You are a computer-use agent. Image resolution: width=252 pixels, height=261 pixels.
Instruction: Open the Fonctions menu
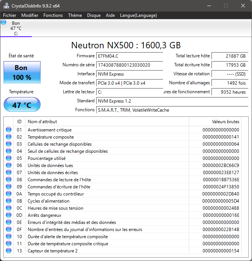(x=53, y=15)
